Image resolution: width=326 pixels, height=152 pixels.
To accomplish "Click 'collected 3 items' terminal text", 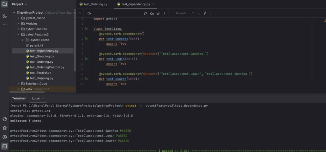I will (x=25, y=121).
